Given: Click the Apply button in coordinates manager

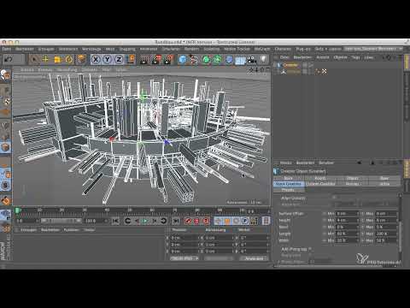Looking at the screenshot, I should click(254, 258).
